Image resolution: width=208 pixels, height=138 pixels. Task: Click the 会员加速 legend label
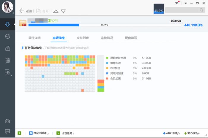coord(115,78)
